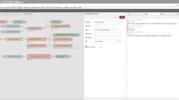Switch to the debug sidebar tab
Image resolution: width=179 pixels, height=100 pixels.
[151, 14]
